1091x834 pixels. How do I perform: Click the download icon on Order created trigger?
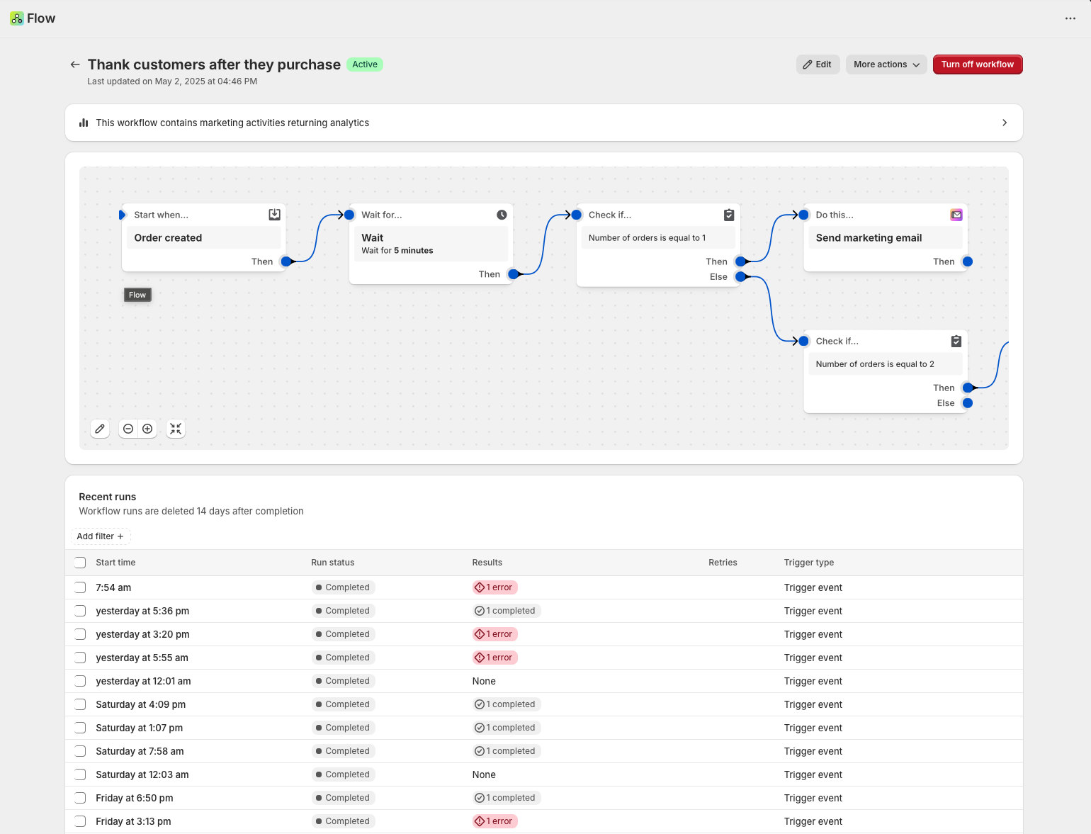(x=274, y=214)
